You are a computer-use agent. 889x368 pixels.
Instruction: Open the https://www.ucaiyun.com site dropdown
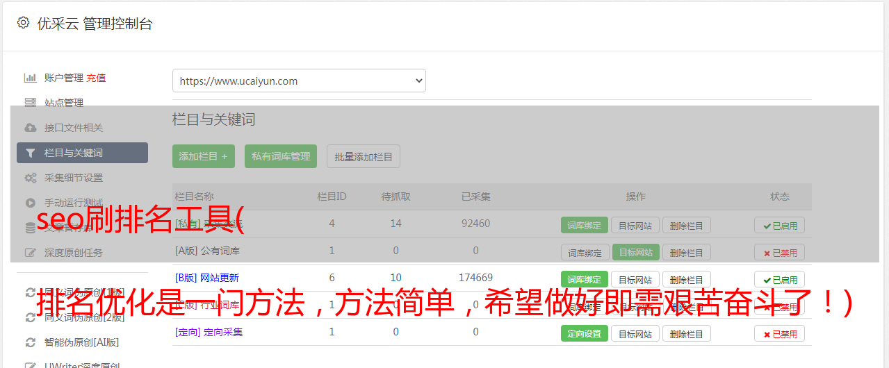299,81
